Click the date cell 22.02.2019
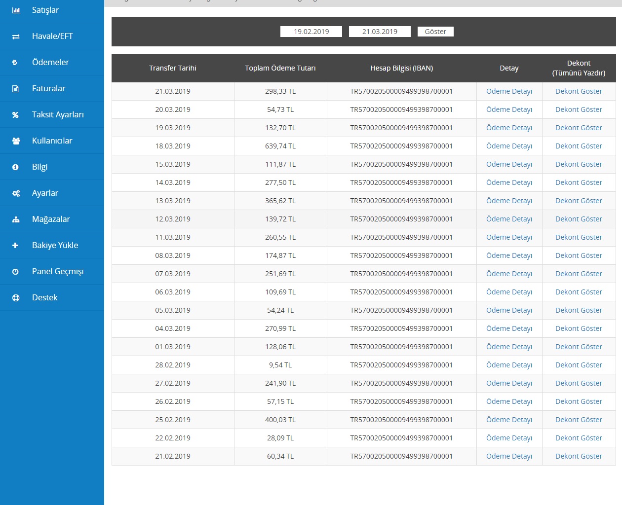Viewport: 622px width, 505px height. click(173, 438)
